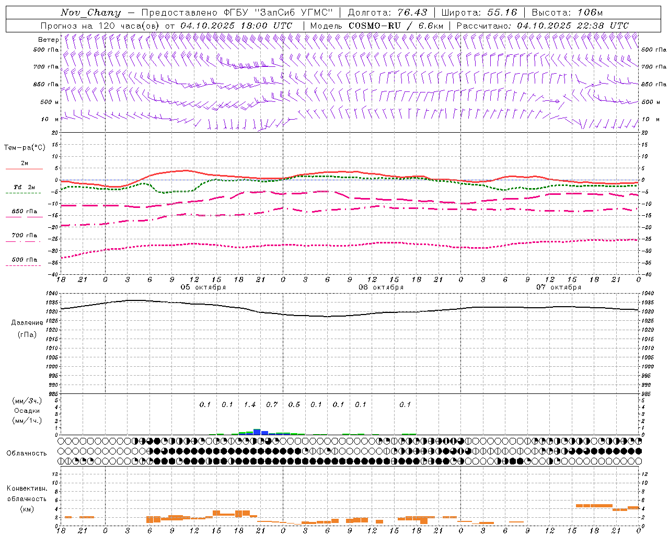This screenshot has width=669, height=535.
Task: Click the tallest blue precipitation bar
Action: 257,432
